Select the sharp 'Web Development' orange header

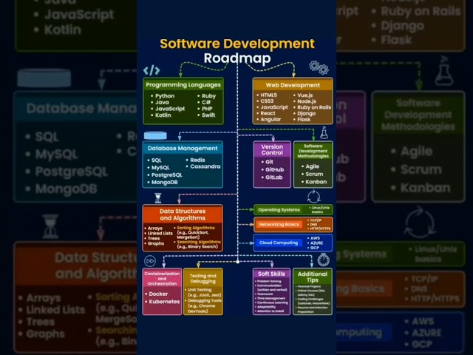[x=293, y=85]
